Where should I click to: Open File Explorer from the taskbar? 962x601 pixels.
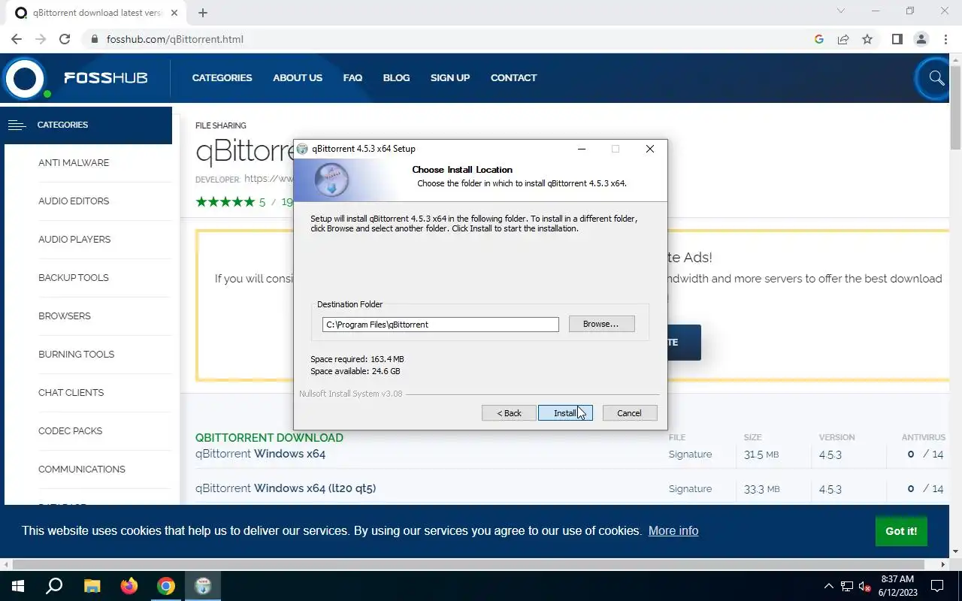click(x=92, y=586)
